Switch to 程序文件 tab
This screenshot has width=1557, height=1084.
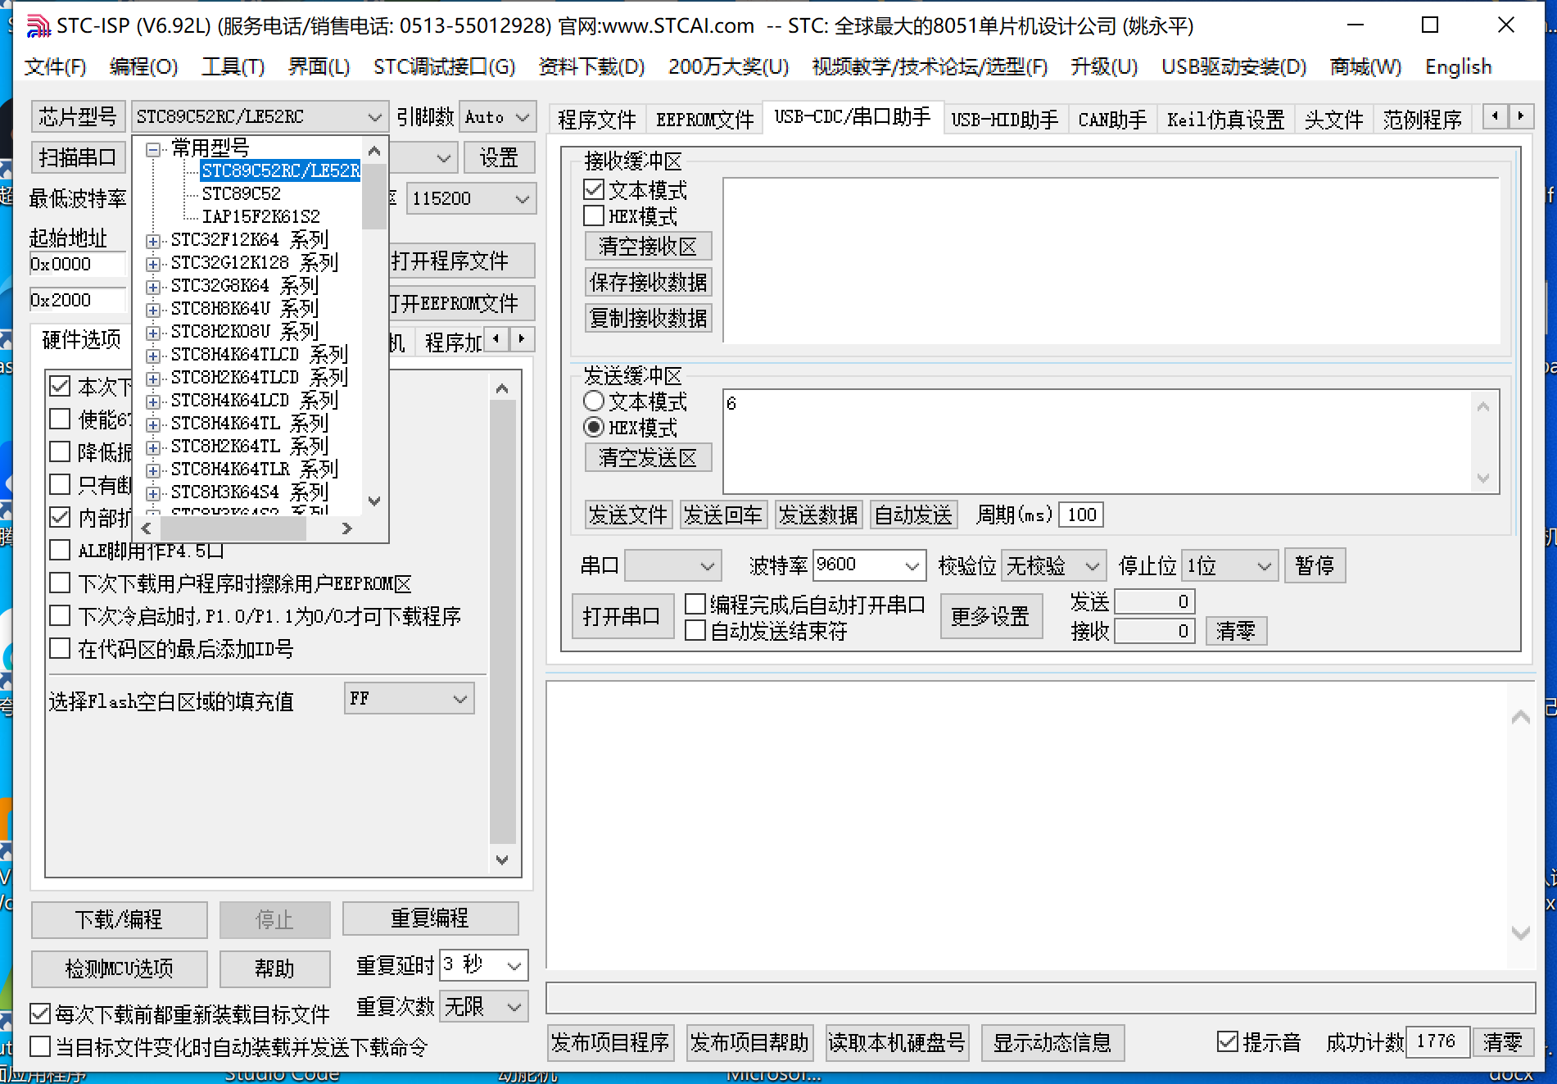click(x=596, y=120)
